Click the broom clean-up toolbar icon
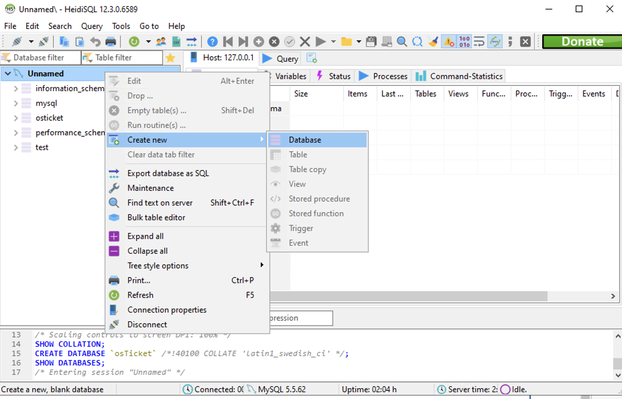 point(433,42)
